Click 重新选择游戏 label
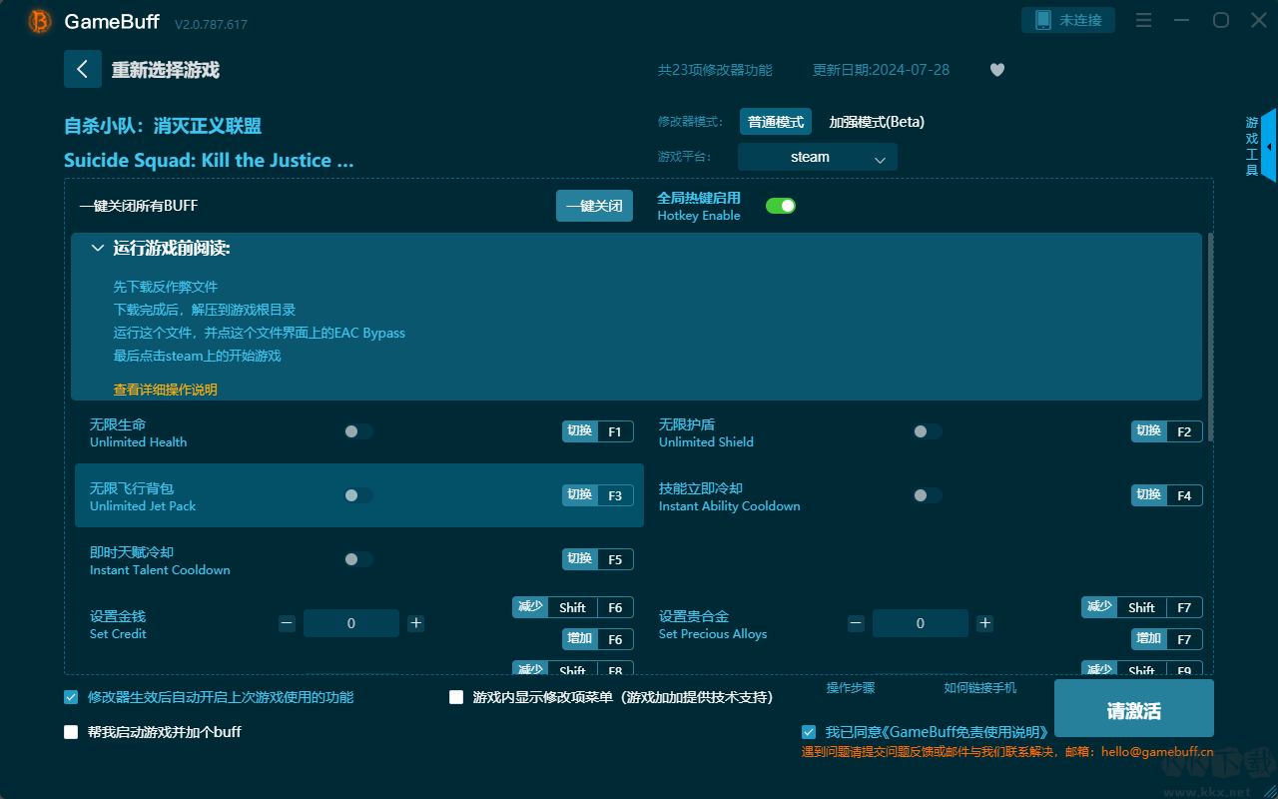This screenshot has height=799, width=1278. pos(166,70)
